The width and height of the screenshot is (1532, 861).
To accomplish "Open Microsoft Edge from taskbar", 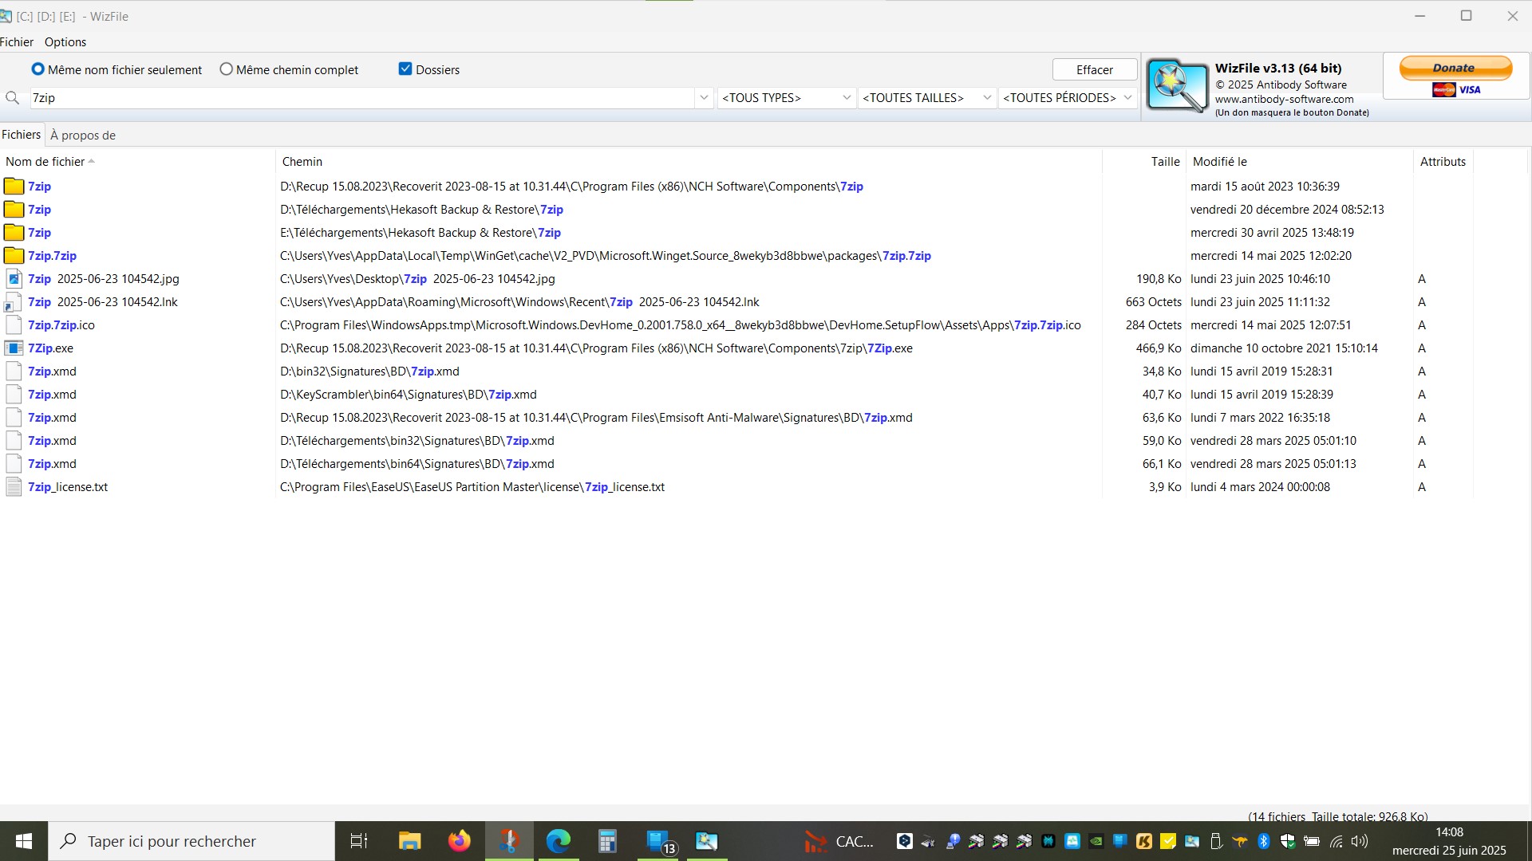I will pos(559,841).
